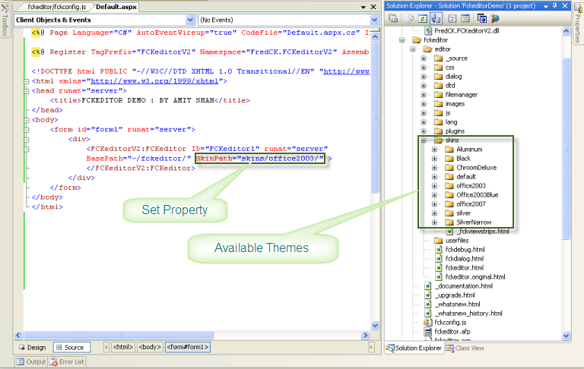Select the Default.aspx document tab

click(x=116, y=7)
